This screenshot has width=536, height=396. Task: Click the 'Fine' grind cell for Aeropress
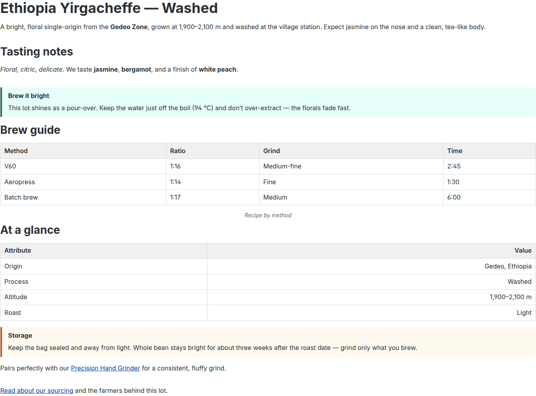pyautogui.click(x=351, y=182)
